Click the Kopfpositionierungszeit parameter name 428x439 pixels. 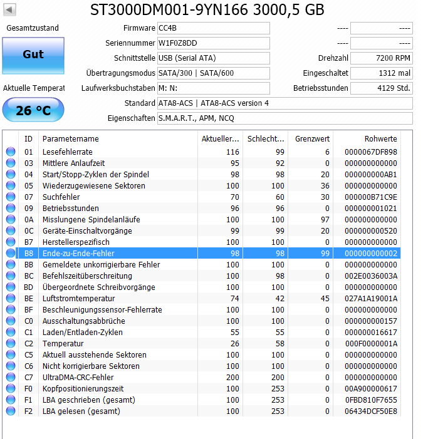(x=83, y=389)
